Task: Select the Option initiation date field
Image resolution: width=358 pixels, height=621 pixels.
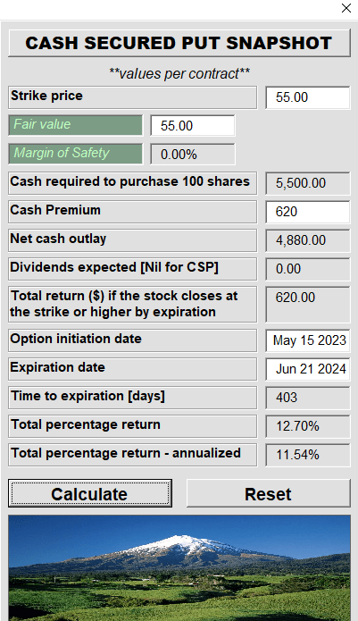Action: 308,340
